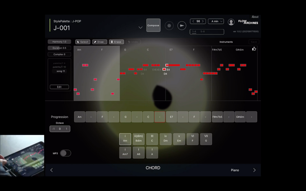Click the Edit button
This screenshot has height=191, width=306.
pos(59,87)
